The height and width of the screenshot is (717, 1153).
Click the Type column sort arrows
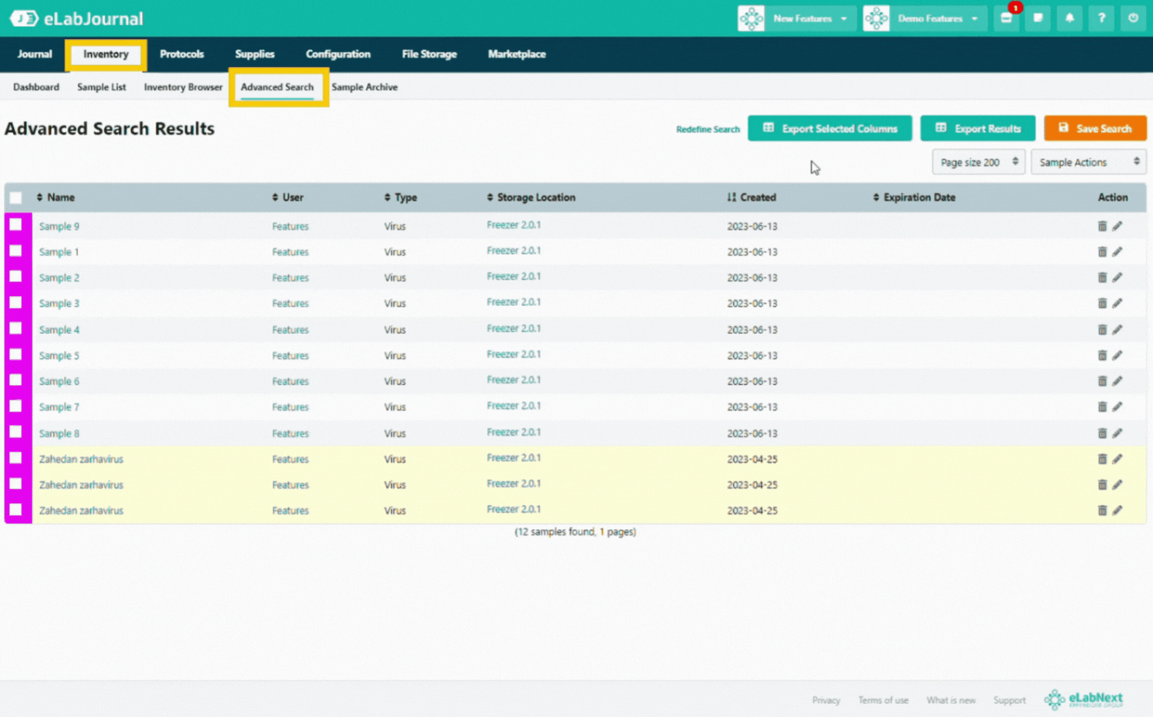(387, 197)
